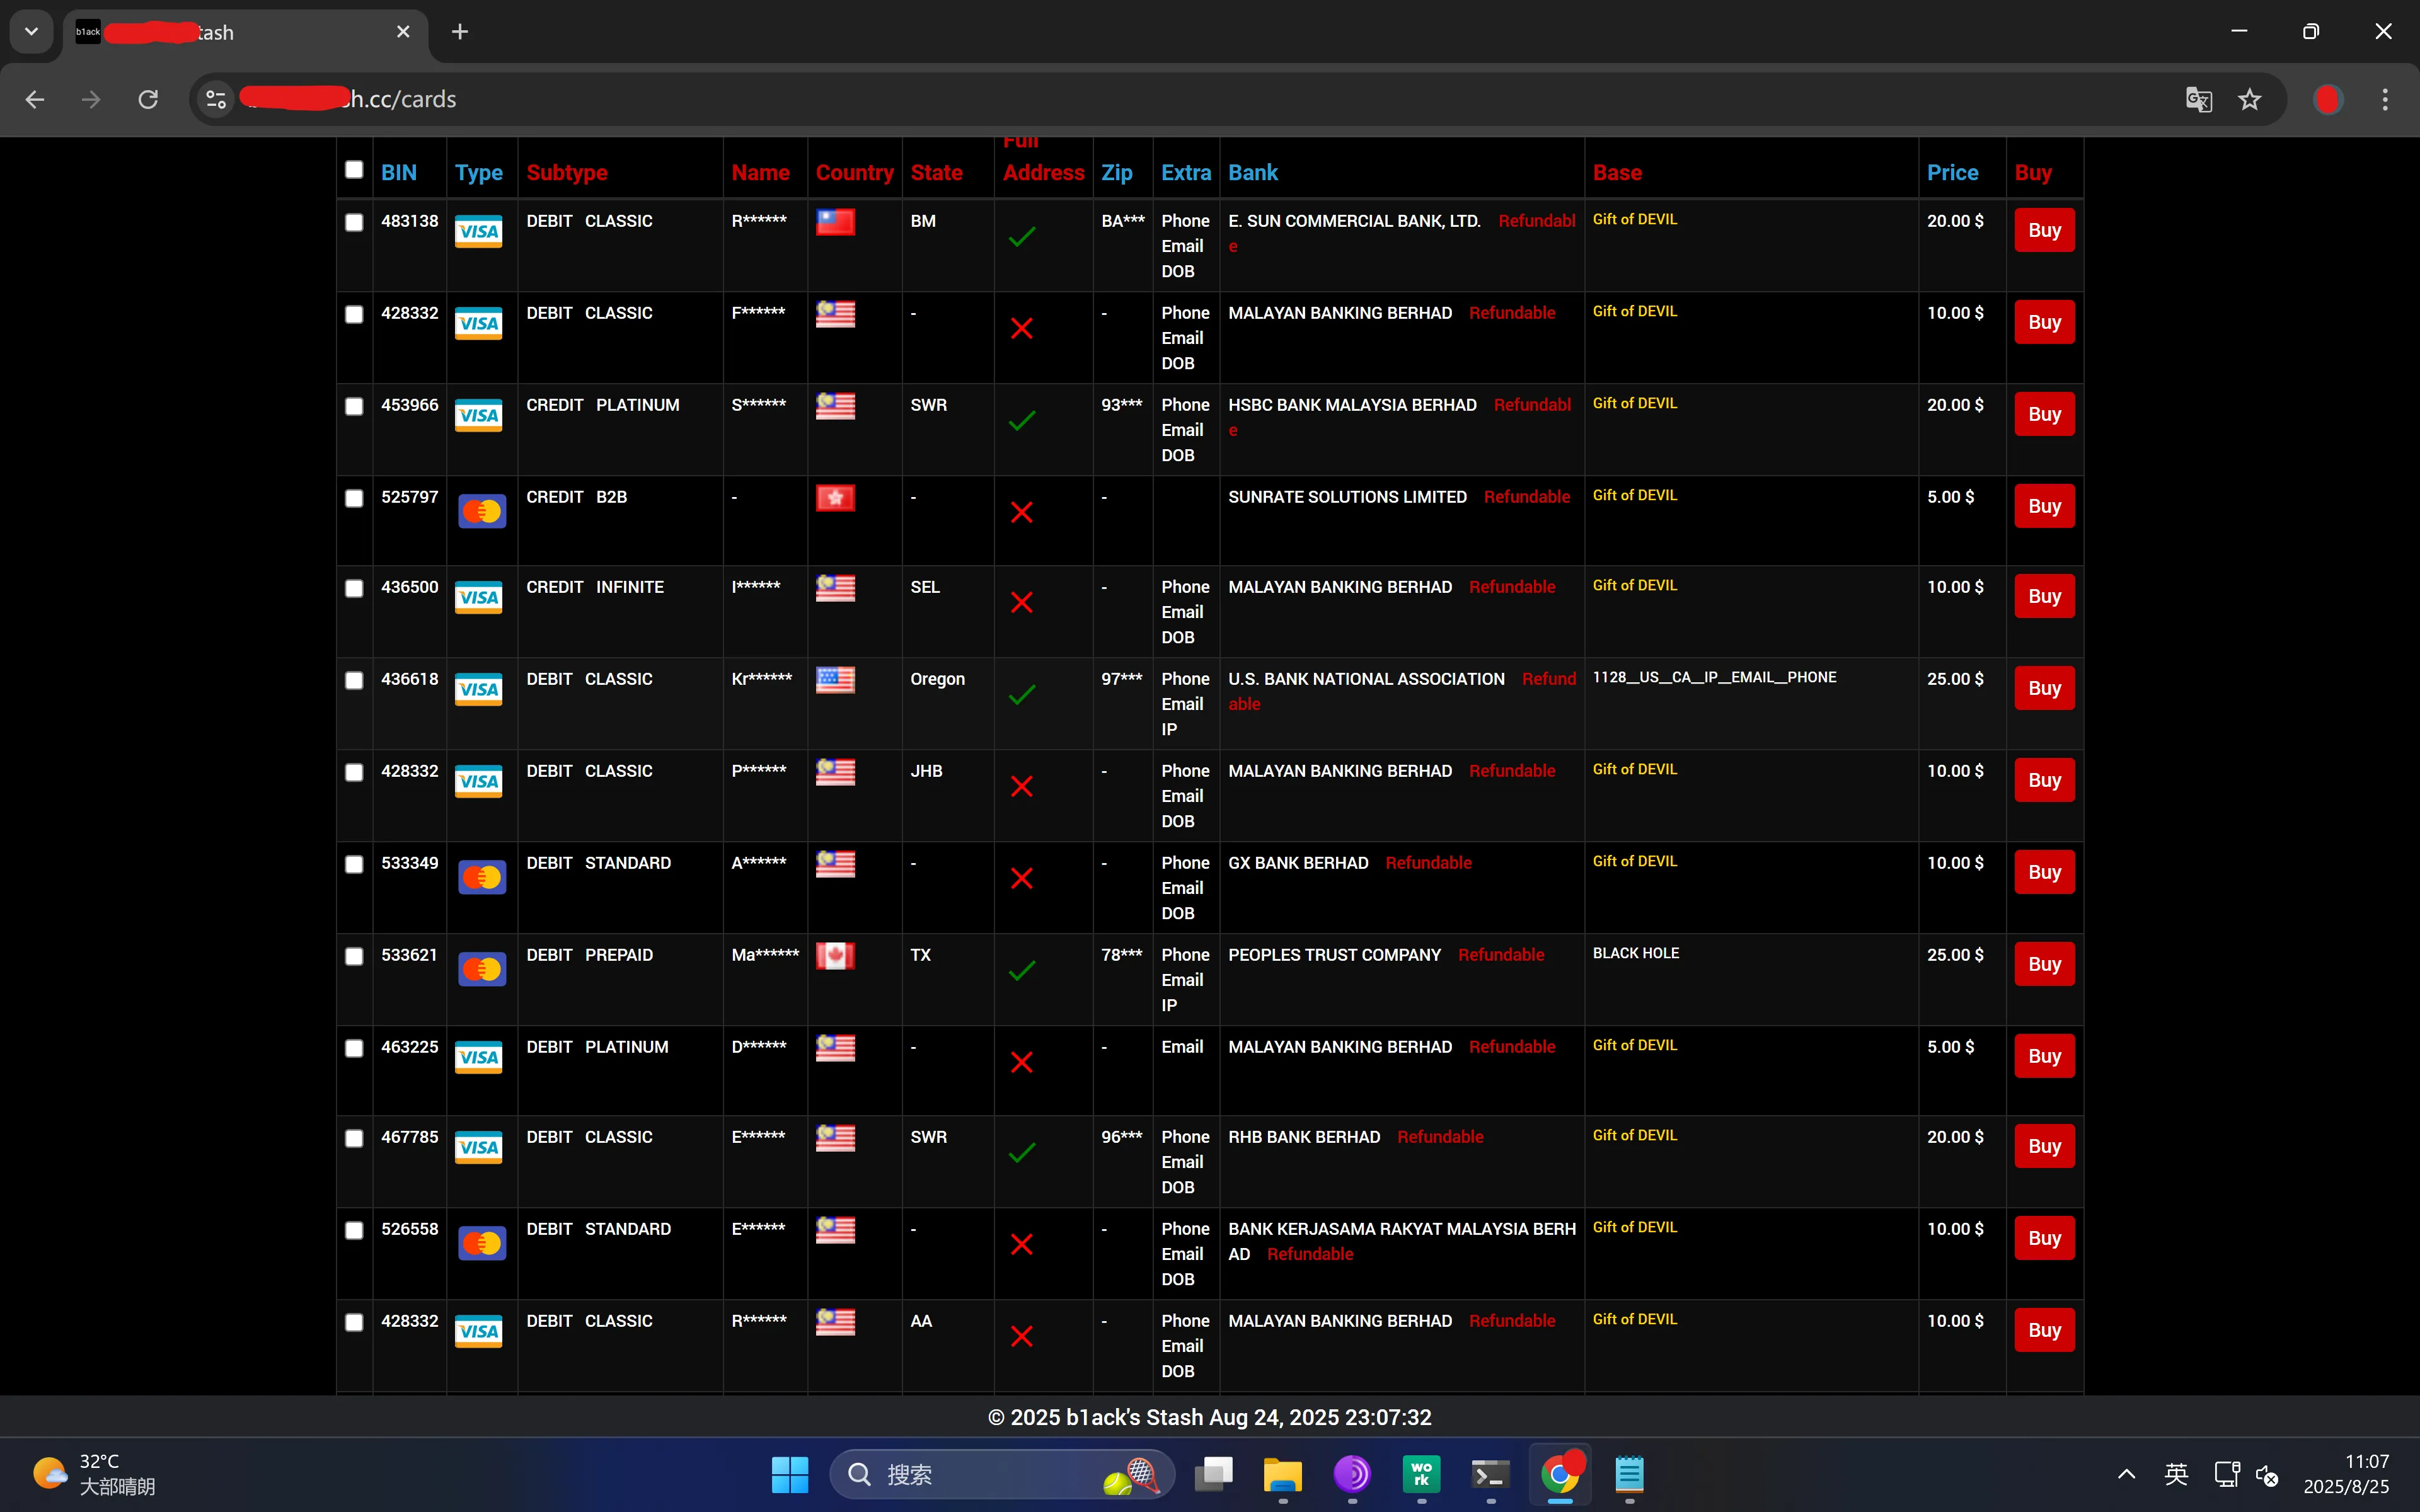Select 'SUNRATE SOLUTIONS LIMITED' bank text
Screen dimensions: 2420x1512
[x=1347, y=497]
